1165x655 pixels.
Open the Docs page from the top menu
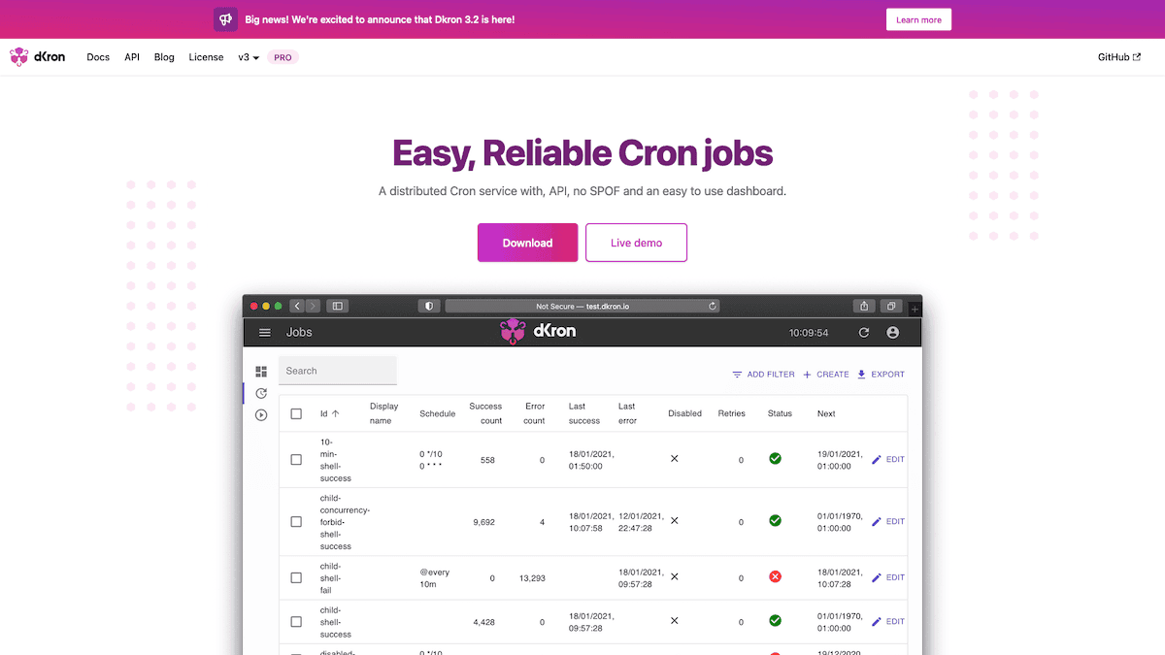(x=97, y=57)
